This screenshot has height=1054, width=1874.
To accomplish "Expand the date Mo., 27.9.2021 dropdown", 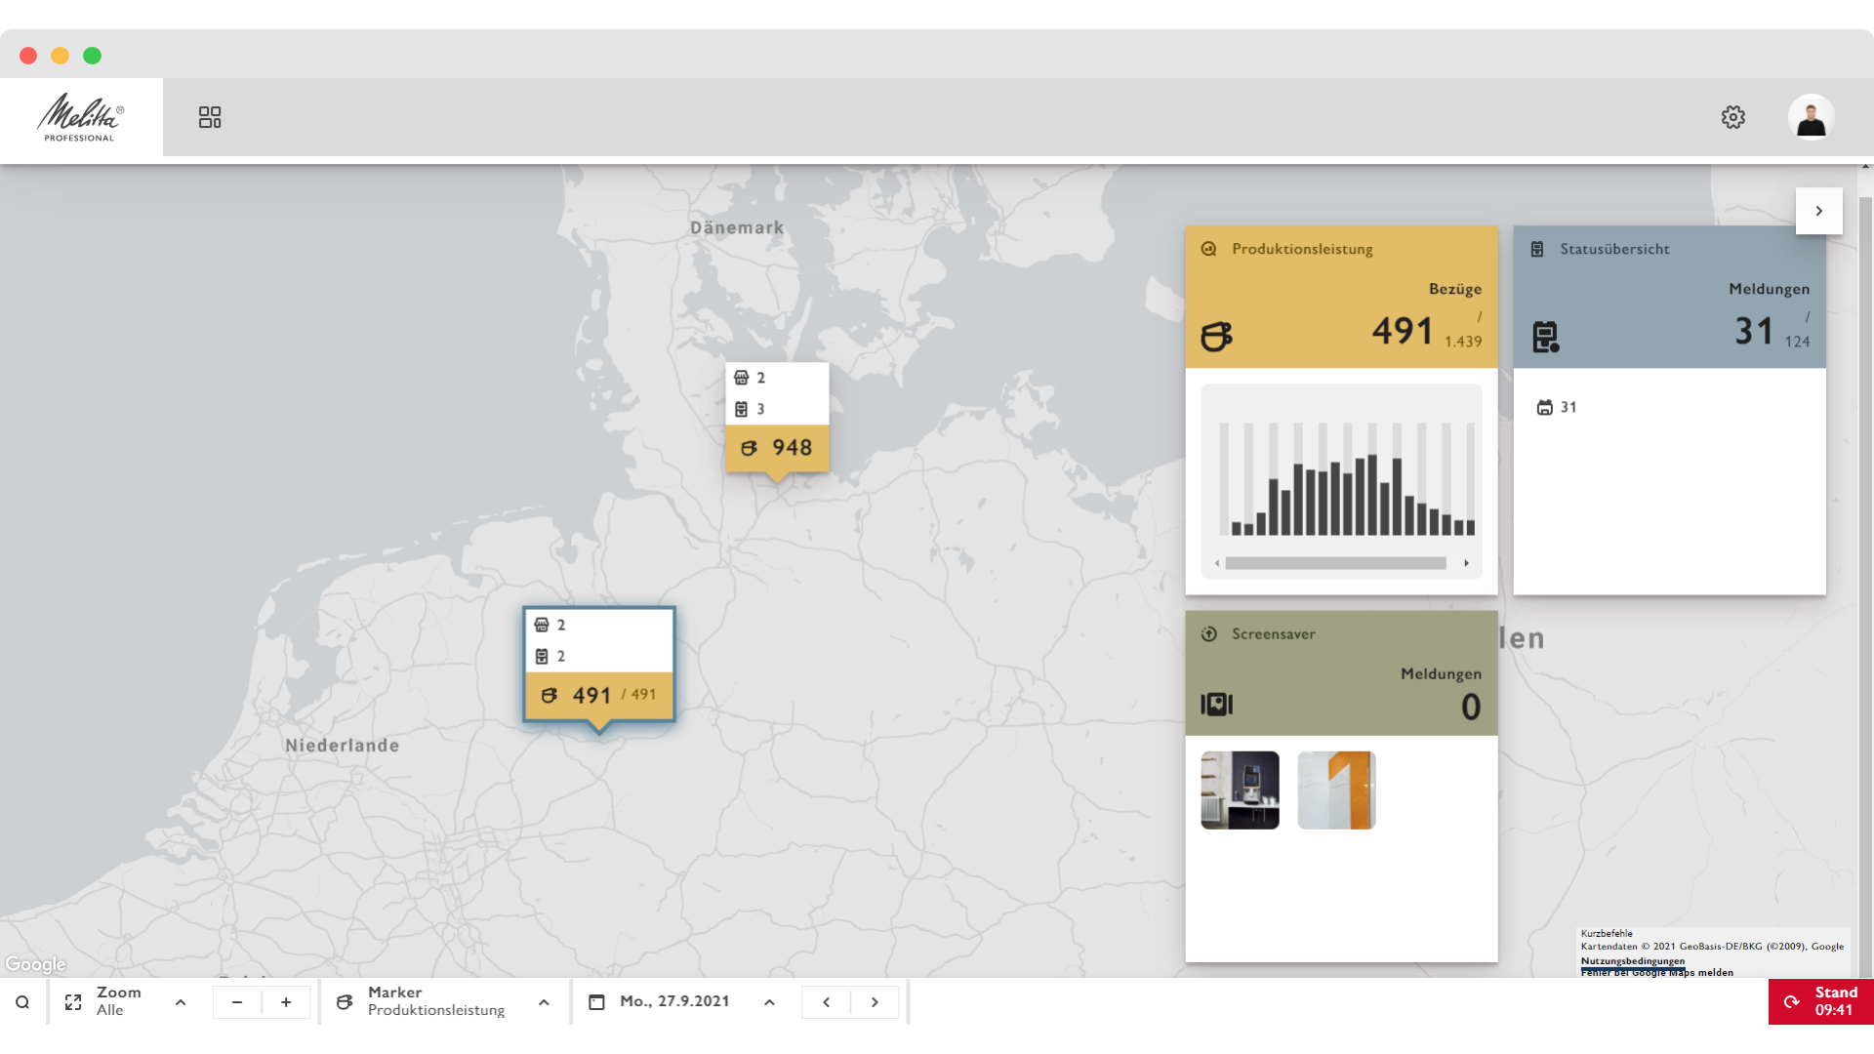I will pos(769,1002).
